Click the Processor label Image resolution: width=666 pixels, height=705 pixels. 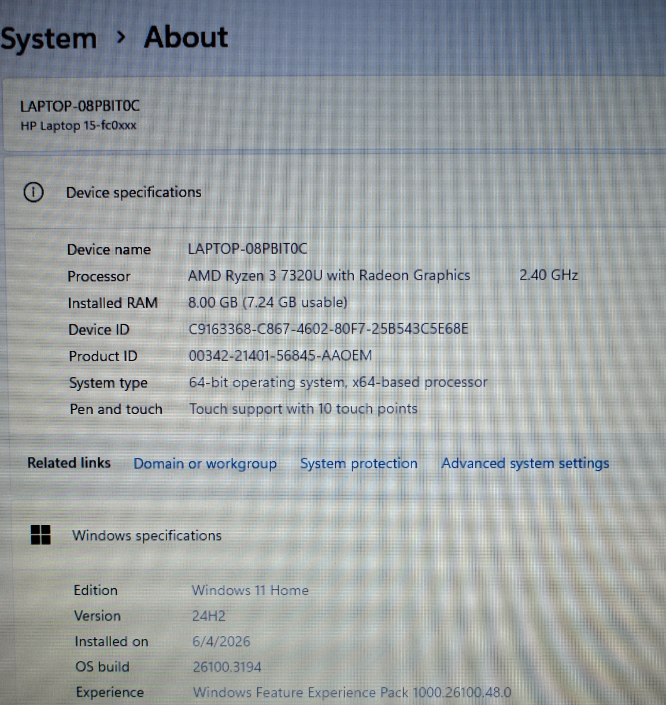99,276
